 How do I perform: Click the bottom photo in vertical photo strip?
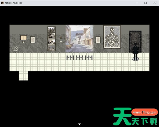click(51, 48)
